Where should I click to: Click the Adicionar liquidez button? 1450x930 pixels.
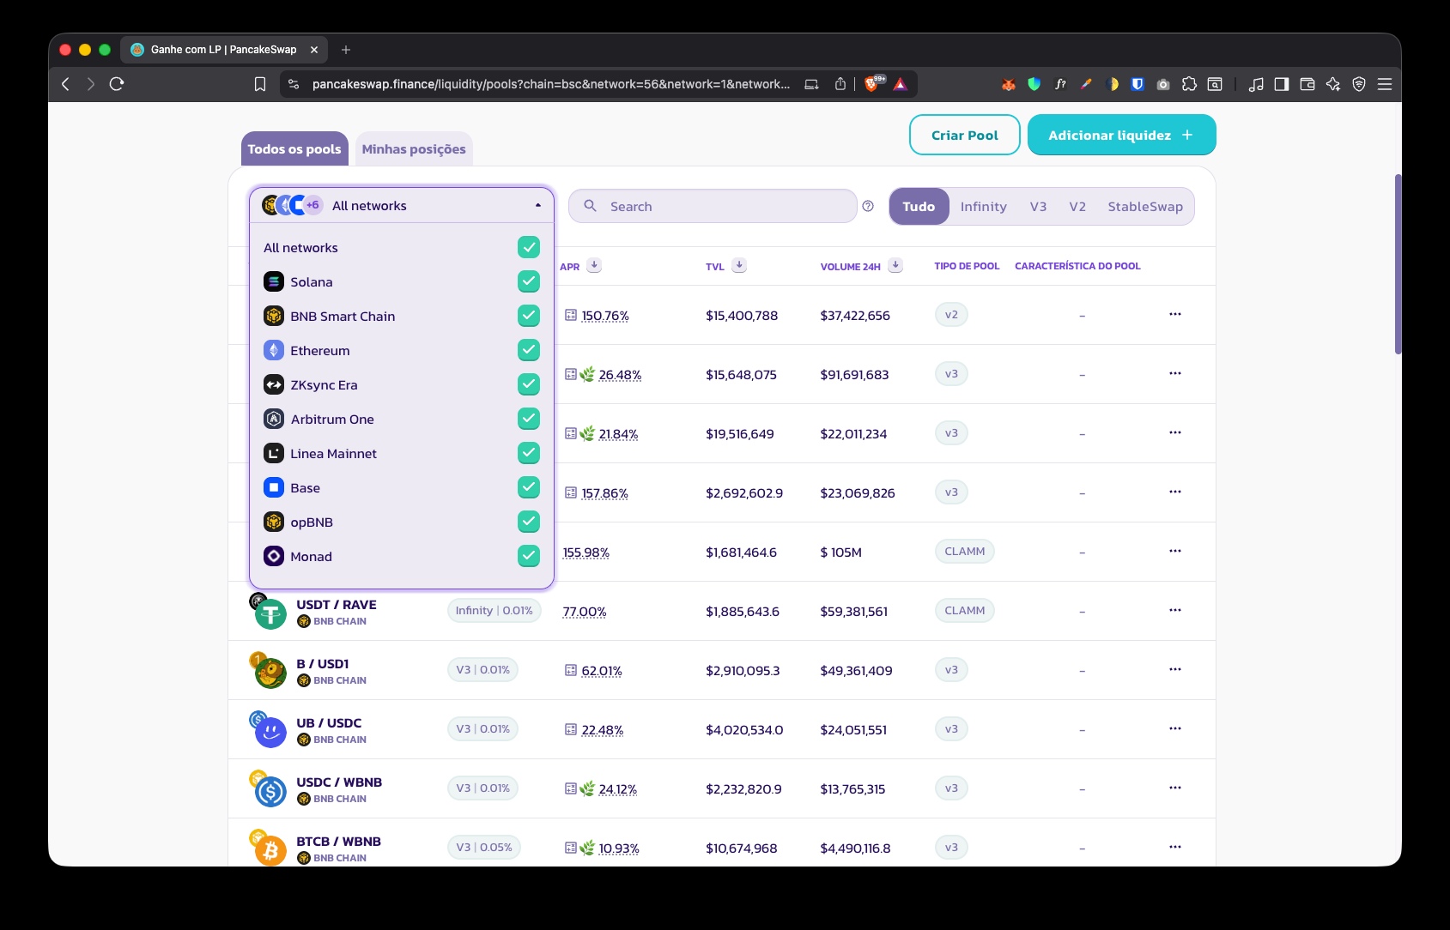1121,135
